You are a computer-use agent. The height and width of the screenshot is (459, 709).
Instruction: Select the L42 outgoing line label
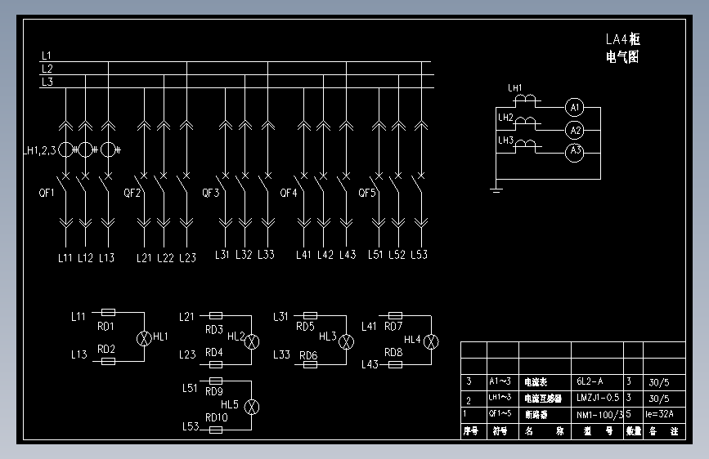(x=325, y=255)
